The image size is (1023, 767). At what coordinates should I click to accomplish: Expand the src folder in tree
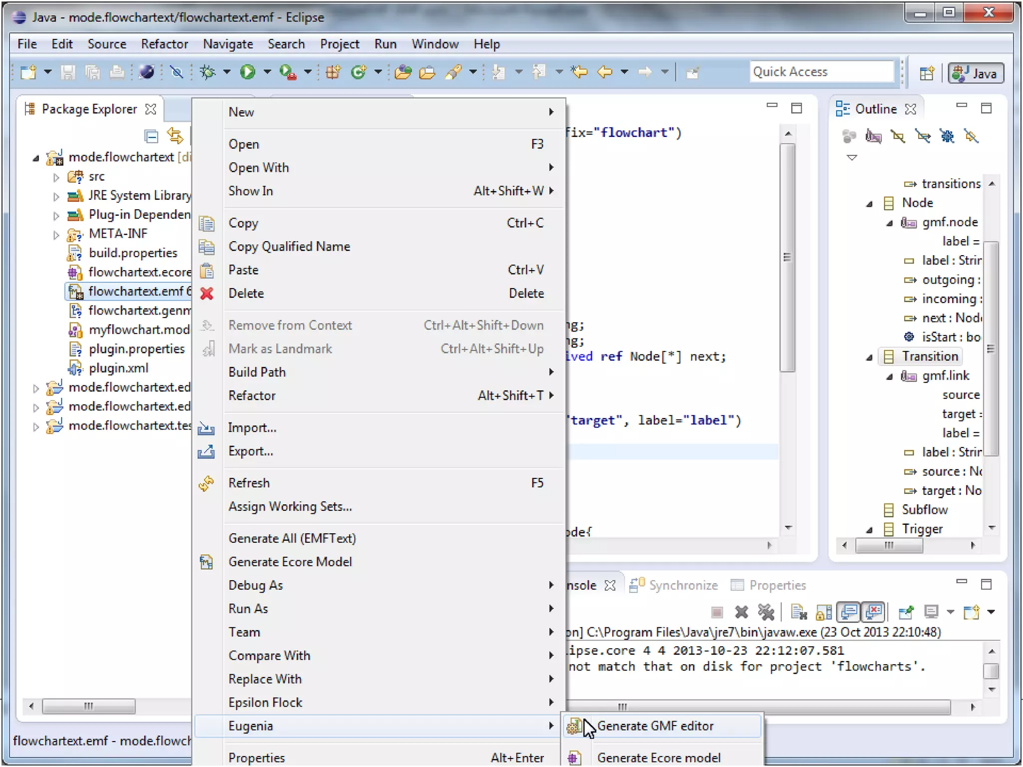pyautogui.click(x=56, y=177)
